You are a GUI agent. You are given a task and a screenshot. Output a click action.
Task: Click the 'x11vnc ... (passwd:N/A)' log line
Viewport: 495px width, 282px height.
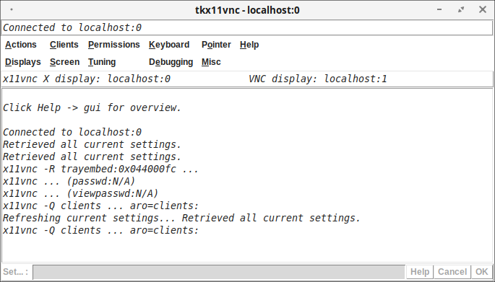tap(69, 182)
